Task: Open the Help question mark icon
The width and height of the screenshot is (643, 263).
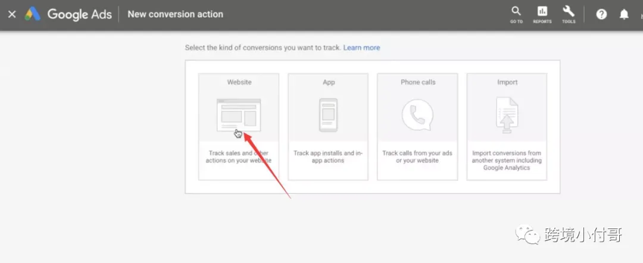Action: (x=601, y=14)
